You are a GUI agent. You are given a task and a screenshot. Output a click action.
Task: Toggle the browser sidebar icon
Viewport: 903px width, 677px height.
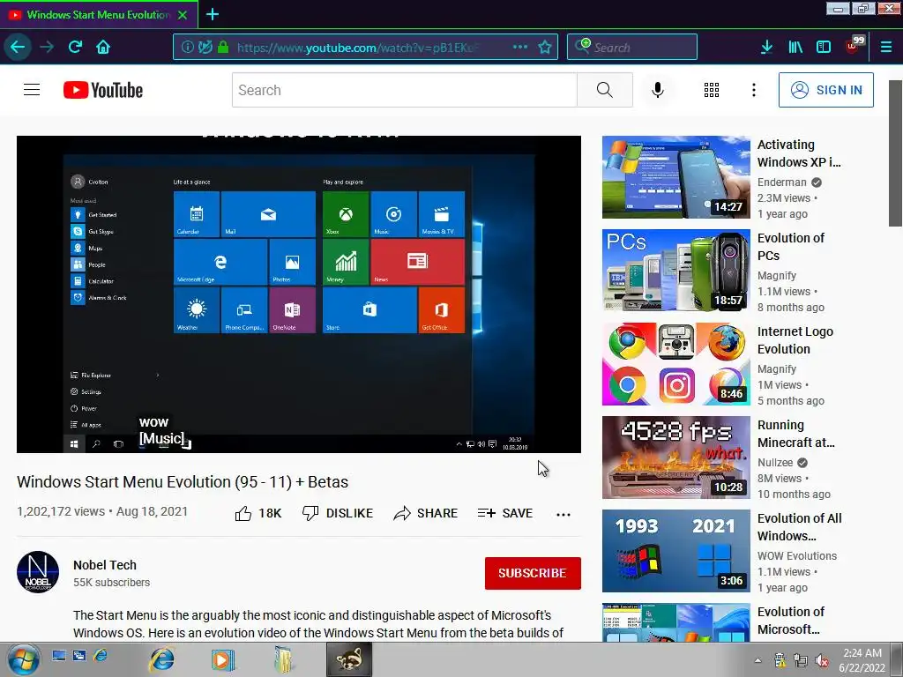pos(824,47)
